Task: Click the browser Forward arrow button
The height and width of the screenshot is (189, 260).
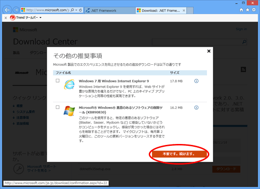Action: point(16,10)
